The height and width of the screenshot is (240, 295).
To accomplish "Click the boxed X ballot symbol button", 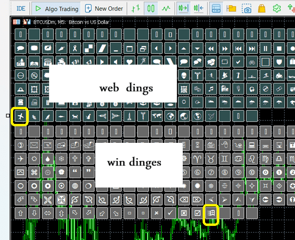I will pos(184,213).
